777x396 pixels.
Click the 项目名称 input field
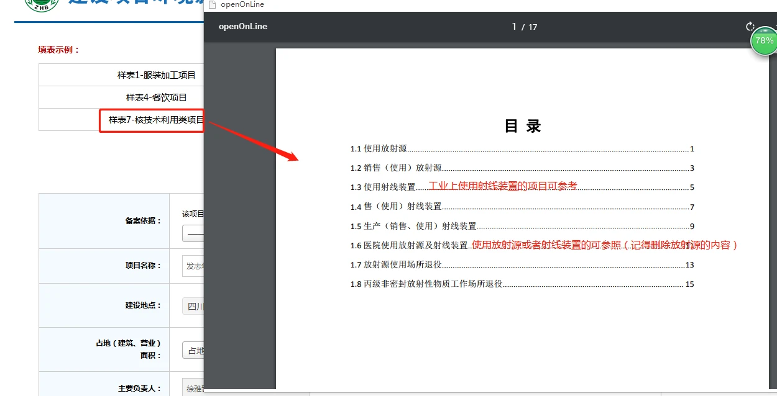point(193,266)
